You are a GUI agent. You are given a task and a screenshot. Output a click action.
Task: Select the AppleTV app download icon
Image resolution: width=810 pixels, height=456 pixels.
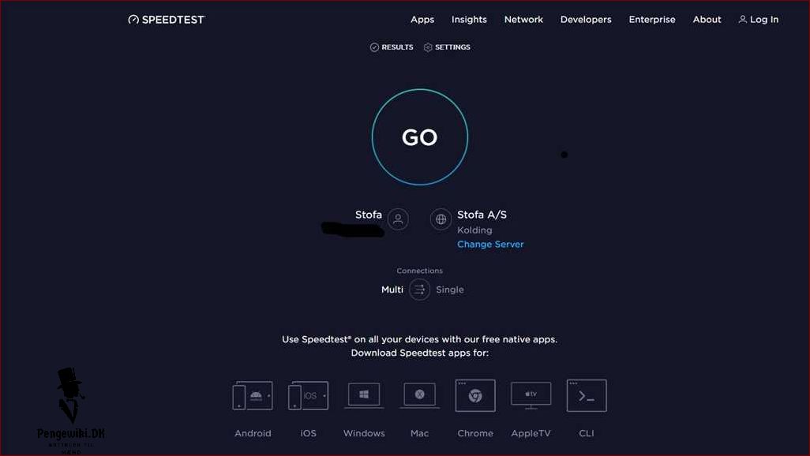pos(531,394)
